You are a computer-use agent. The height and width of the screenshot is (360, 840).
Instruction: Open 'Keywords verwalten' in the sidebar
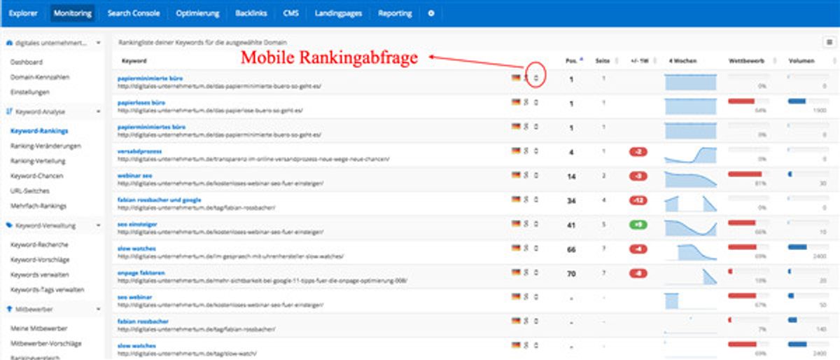[x=39, y=275]
